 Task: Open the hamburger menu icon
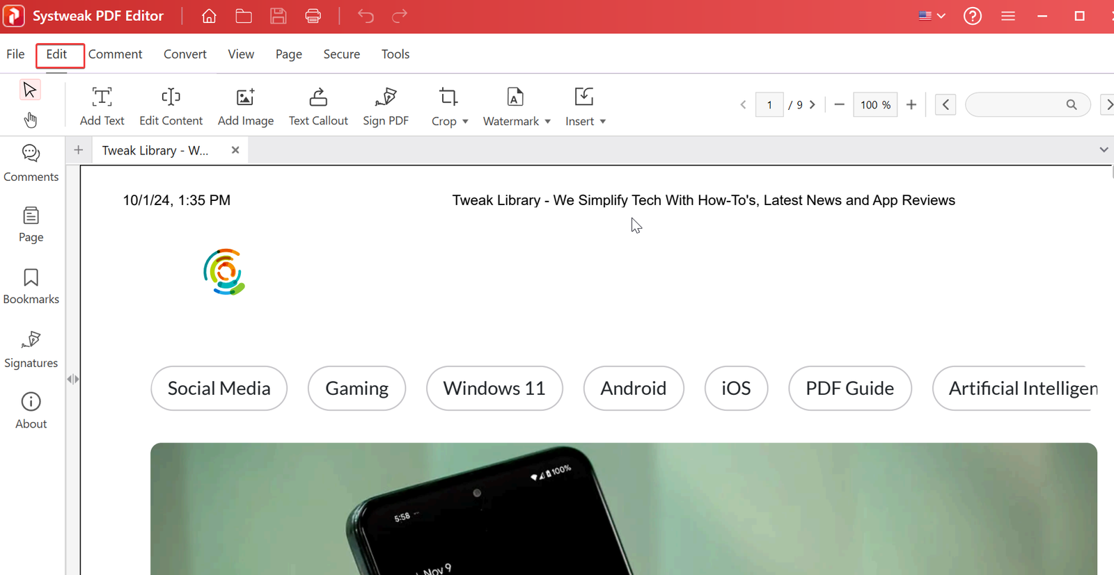pyautogui.click(x=1007, y=16)
